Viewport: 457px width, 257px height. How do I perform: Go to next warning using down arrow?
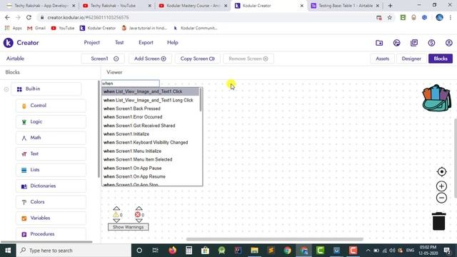click(x=116, y=221)
